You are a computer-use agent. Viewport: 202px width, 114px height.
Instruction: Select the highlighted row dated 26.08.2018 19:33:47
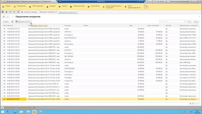click(x=101, y=99)
